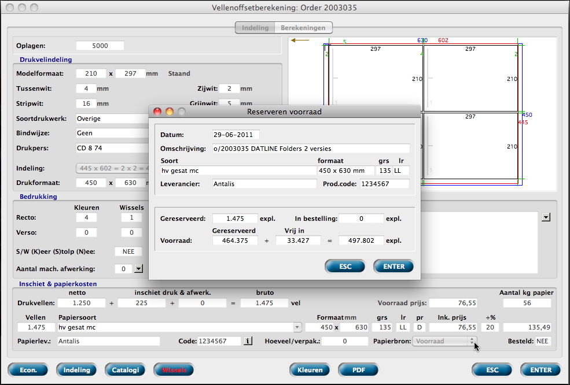Click the Econ. button
The height and width of the screenshot is (385, 570).
[28, 370]
